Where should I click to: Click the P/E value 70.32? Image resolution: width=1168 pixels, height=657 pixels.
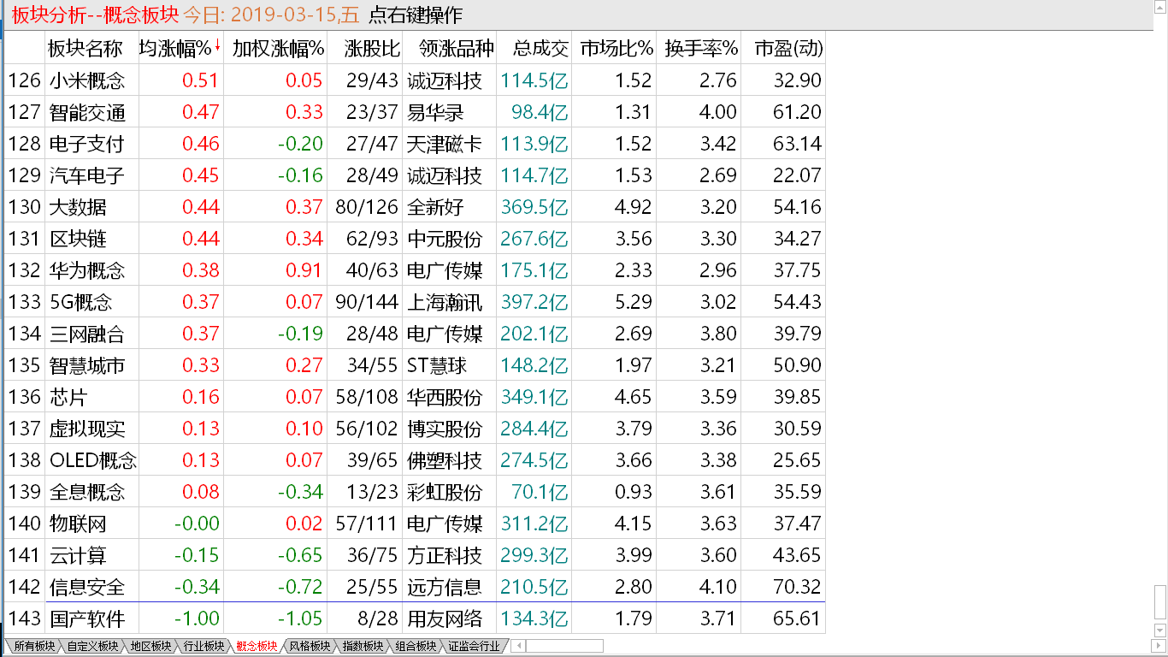[x=797, y=587]
